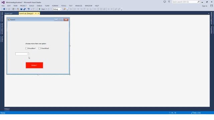Open the TEAM menu

[x=47, y=6]
